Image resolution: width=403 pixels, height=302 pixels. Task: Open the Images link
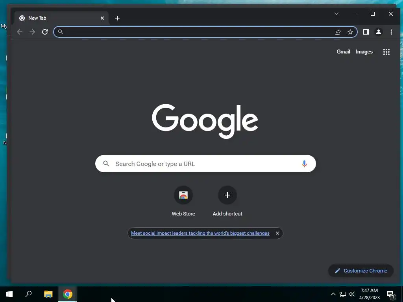click(x=364, y=52)
